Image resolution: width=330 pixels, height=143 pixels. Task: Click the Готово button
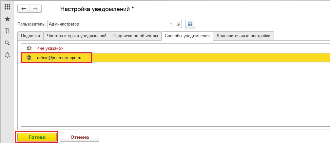(x=37, y=137)
